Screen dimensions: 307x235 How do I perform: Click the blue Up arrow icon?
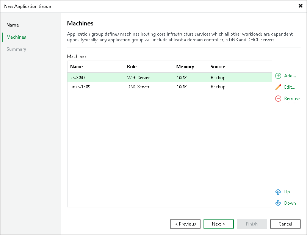tap(278, 192)
